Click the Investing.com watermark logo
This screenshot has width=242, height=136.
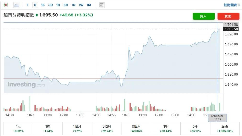pos(26,85)
